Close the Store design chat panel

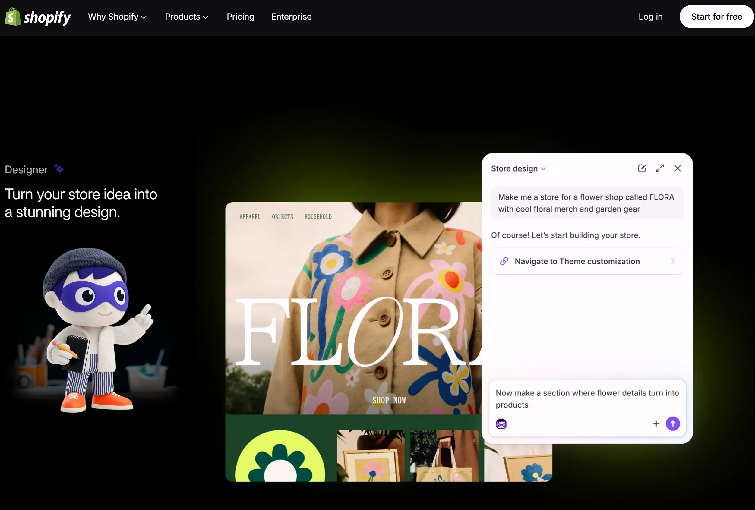pyautogui.click(x=678, y=168)
